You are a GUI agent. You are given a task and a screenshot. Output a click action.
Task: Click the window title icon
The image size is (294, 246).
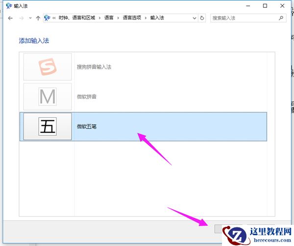[9, 6]
